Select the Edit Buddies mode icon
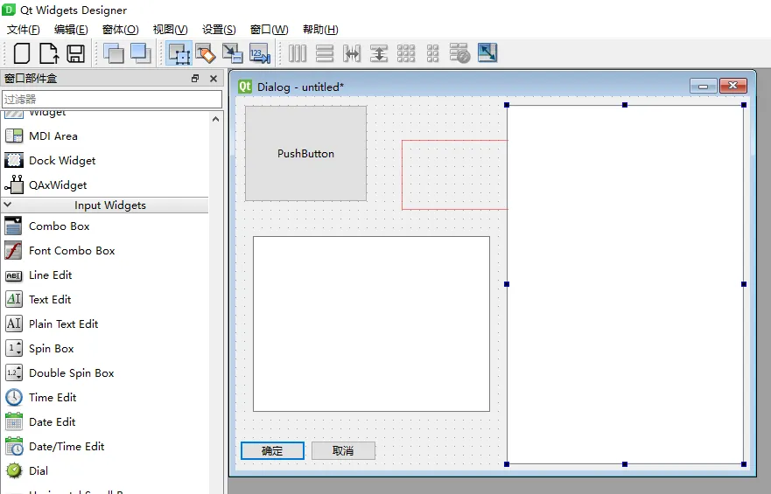This screenshot has height=494, width=771. [233, 53]
